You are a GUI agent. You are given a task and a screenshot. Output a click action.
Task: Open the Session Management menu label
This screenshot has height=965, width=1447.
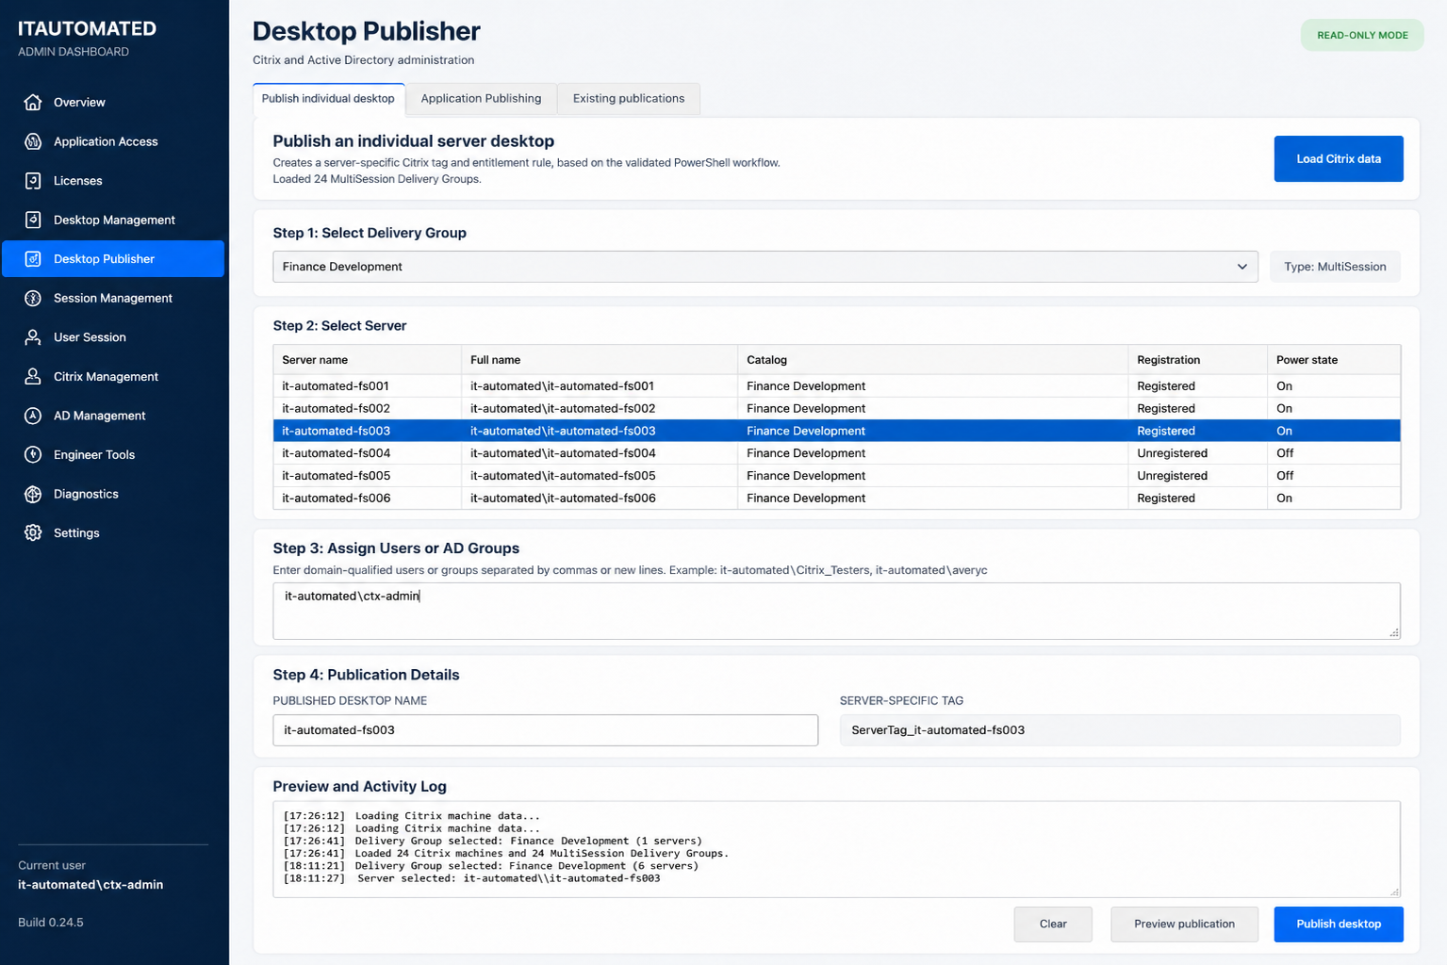[x=113, y=298]
